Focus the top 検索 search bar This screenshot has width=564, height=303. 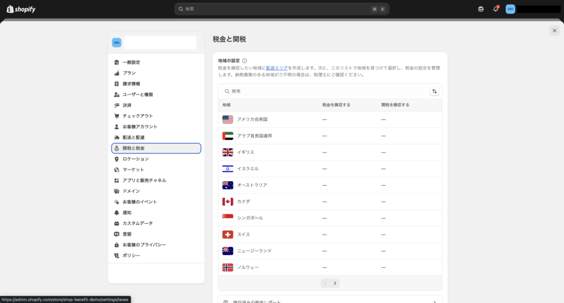[x=281, y=9]
